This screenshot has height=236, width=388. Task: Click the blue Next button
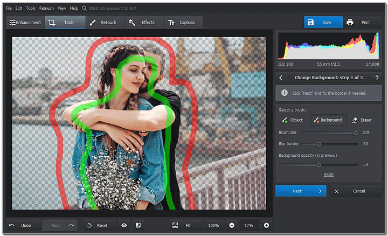point(301,191)
